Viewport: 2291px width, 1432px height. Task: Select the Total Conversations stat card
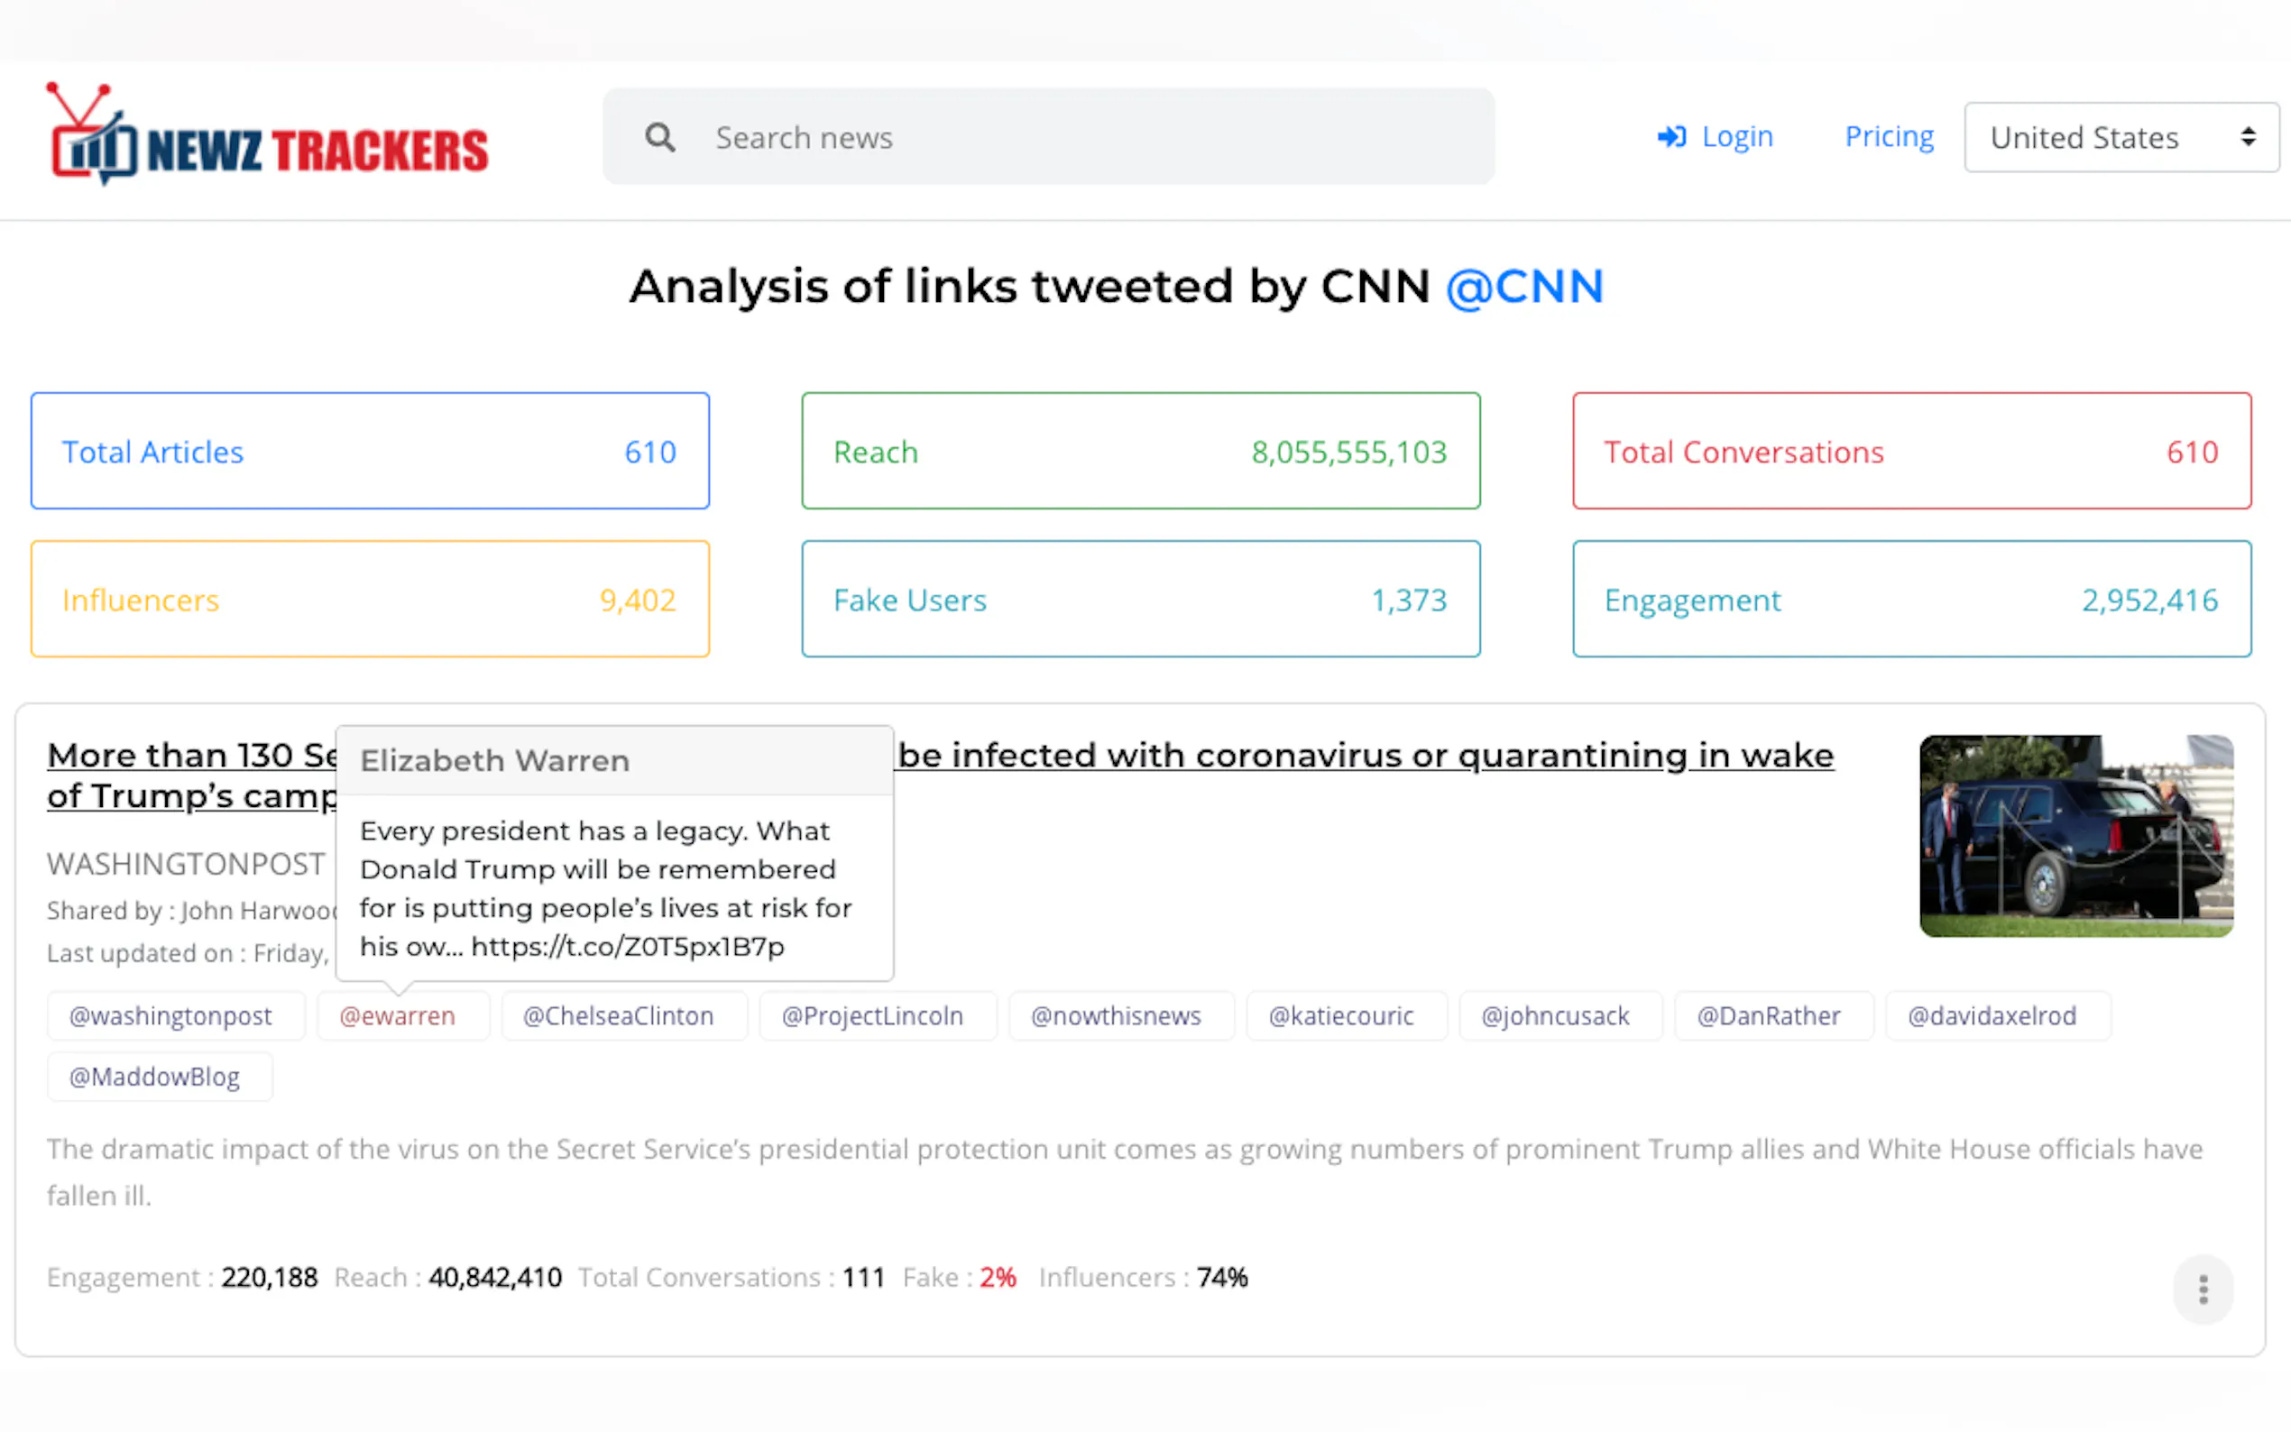pos(1911,452)
